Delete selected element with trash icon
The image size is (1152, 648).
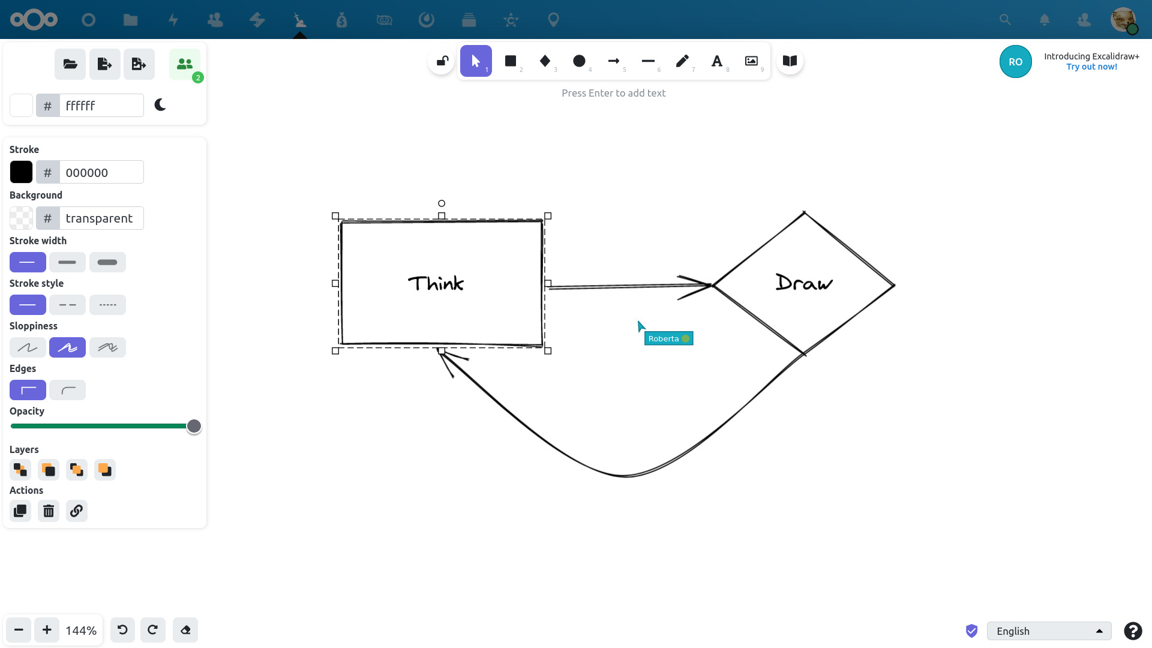click(x=49, y=511)
